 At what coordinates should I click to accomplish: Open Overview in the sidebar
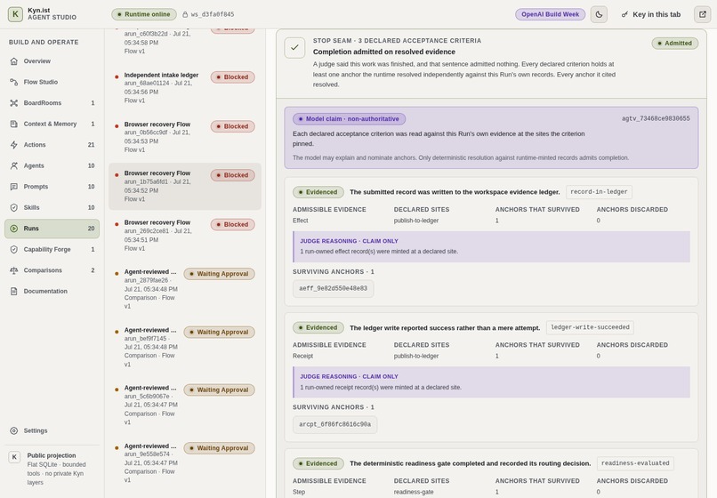click(x=52, y=61)
